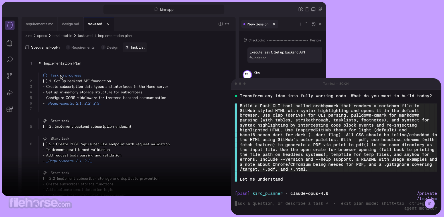Open the Run and Debug sidebar icon
Screen dimensions: 444x217
tap(10, 93)
